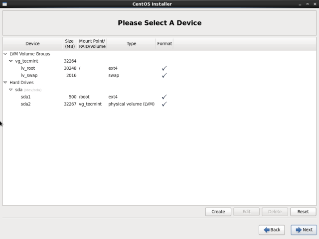Click the Type column header
319x239 pixels.
pyautogui.click(x=131, y=44)
